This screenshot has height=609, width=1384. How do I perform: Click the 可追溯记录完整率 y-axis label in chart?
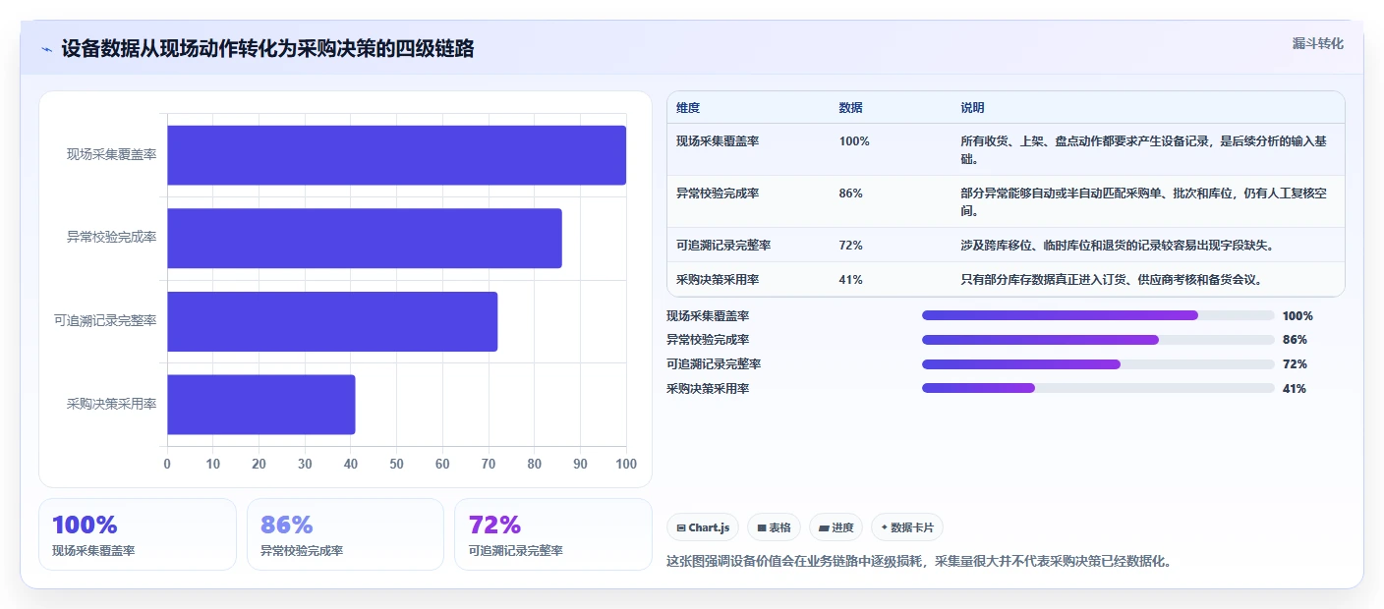105,321
